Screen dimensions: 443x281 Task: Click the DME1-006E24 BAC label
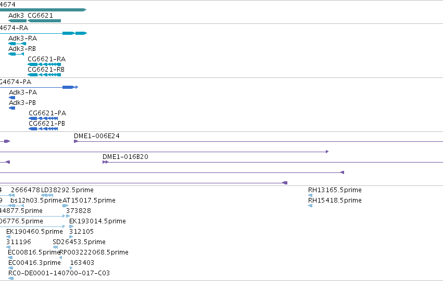coord(97,136)
